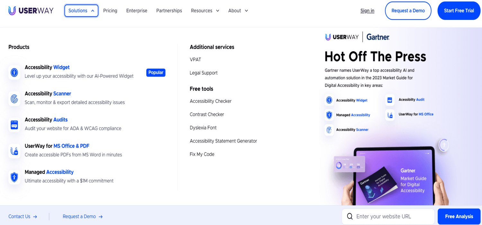Open the Legal Support link
The image size is (482, 225).
click(204, 73)
